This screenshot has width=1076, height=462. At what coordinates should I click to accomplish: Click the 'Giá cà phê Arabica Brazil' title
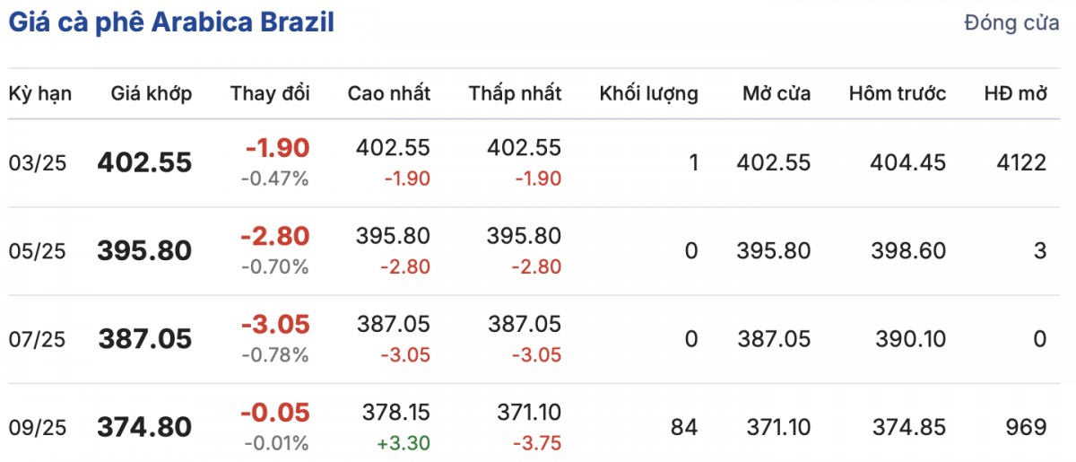pyautogui.click(x=171, y=23)
